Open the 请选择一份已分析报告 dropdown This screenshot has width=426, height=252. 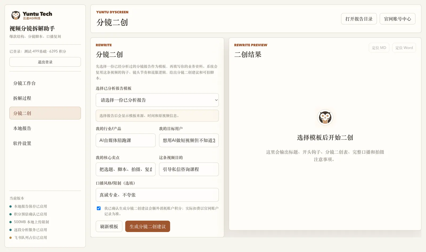[157, 100]
